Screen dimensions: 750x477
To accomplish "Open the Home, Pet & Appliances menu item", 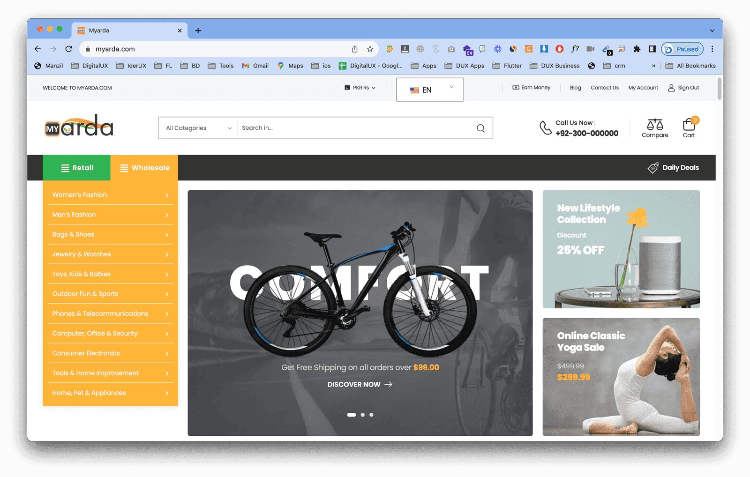I will tap(110, 393).
